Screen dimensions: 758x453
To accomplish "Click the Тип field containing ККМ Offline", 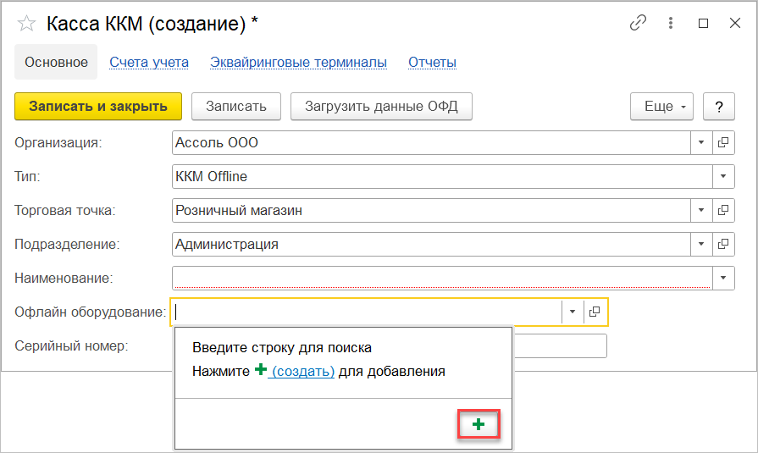I will [x=442, y=176].
